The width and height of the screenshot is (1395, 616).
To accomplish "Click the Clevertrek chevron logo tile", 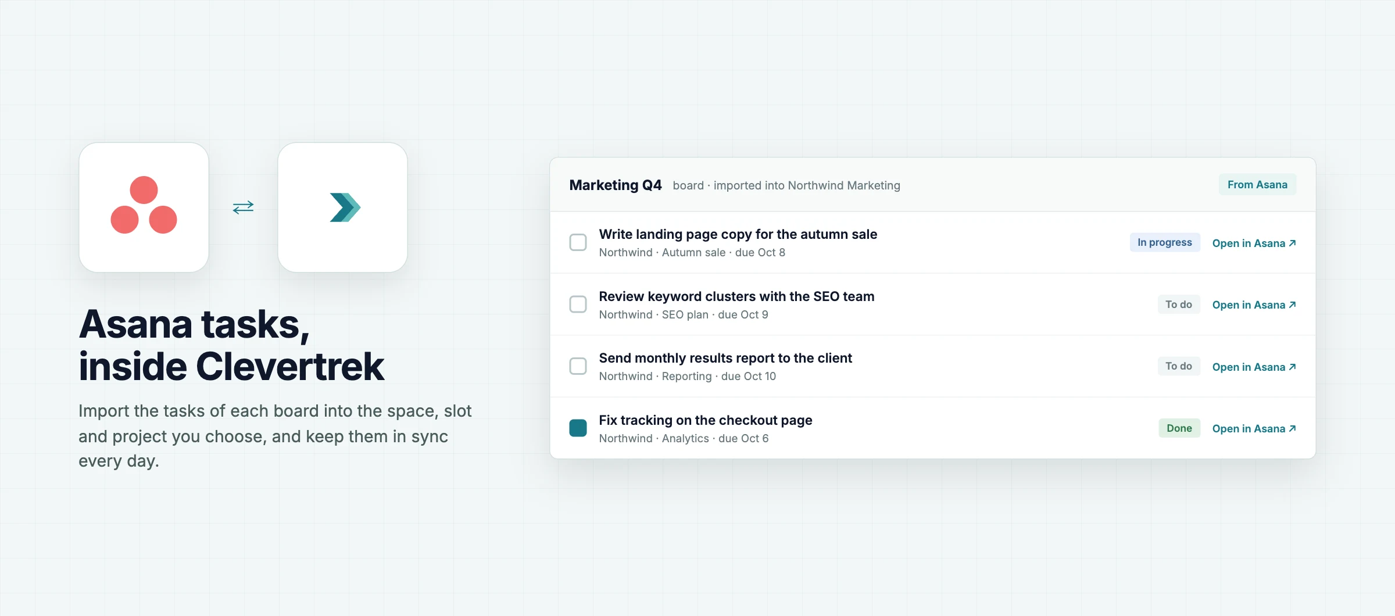I will 342,207.
